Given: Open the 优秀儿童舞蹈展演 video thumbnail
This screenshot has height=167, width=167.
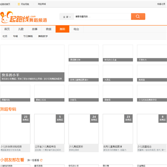Looking at the screenshot, I should 83,73.
